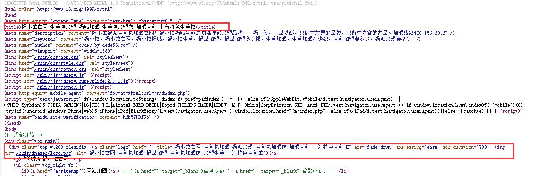Viewport: 533px width, 176px height.
Task: Click the div class="top main" line
Action: click(32, 141)
